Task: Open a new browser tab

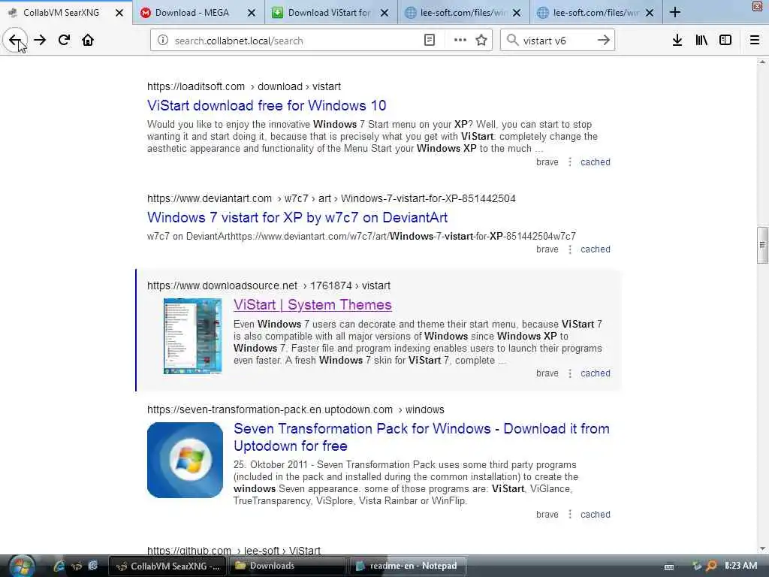Action: (x=675, y=12)
